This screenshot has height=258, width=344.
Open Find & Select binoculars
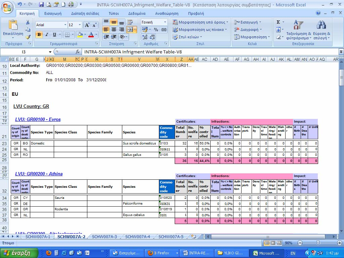321,30
